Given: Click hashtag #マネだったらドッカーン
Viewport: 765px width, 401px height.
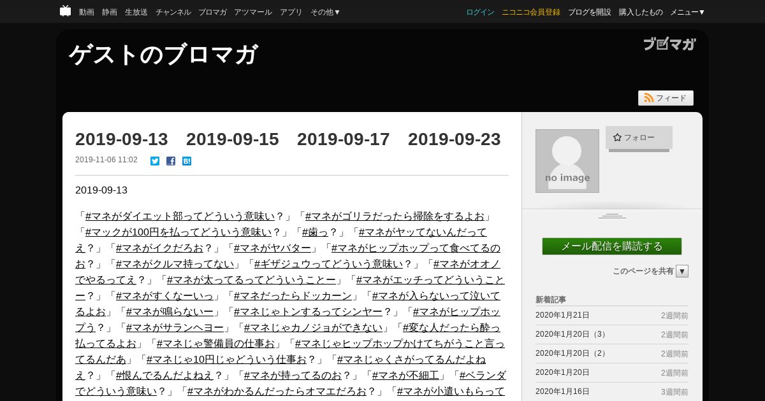Looking at the screenshot, I should coord(293,296).
